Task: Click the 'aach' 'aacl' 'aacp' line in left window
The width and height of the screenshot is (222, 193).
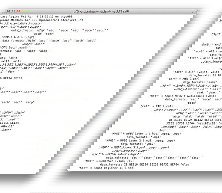Action: 17,102
